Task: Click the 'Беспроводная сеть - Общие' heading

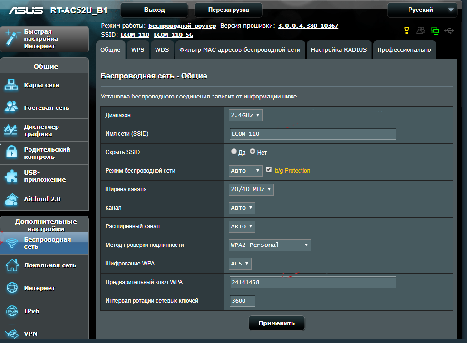Action: point(154,76)
